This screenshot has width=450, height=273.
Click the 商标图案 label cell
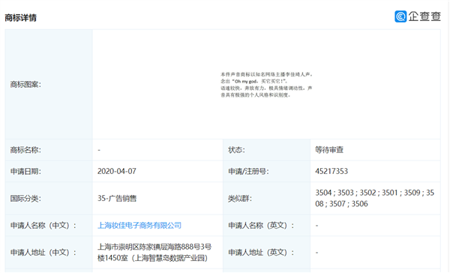point(49,85)
